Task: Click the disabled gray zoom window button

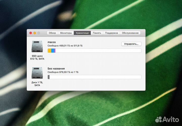Action: click(x=39, y=33)
